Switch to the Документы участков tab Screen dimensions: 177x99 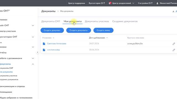pos(97,21)
